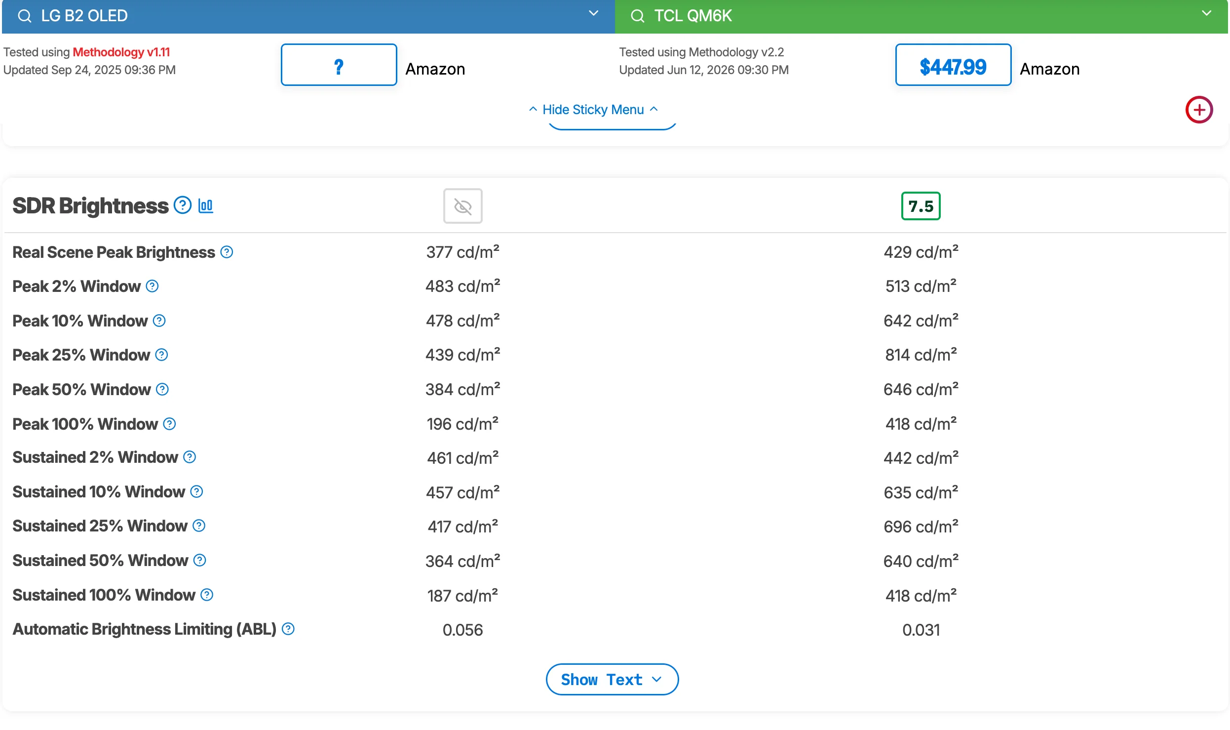Click Amazon label next to $447.99
Image resolution: width=1230 pixels, height=730 pixels.
click(x=1050, y=69)
